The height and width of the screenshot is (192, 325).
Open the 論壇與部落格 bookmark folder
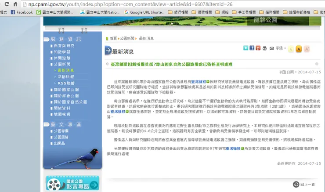point(296,12)
